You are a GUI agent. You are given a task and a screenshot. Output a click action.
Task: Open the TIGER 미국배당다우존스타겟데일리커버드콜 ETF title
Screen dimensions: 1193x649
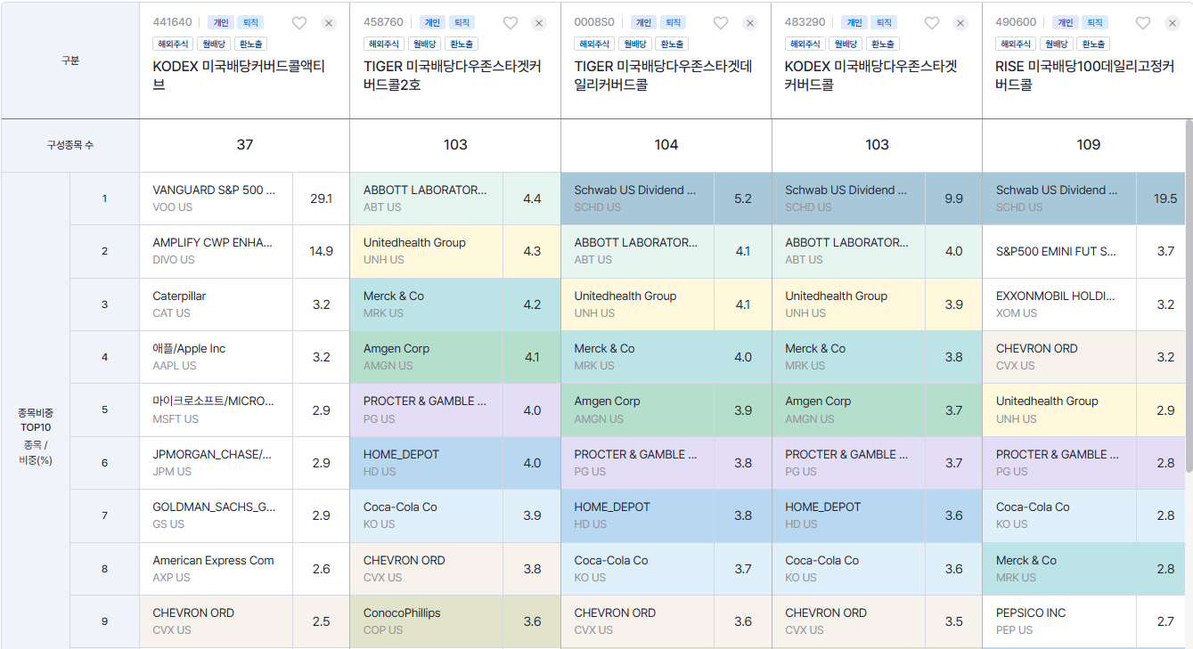click(x=663, y=76)
